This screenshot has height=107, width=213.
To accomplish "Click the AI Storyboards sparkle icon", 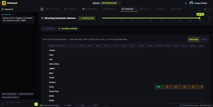I will point(83,9).
